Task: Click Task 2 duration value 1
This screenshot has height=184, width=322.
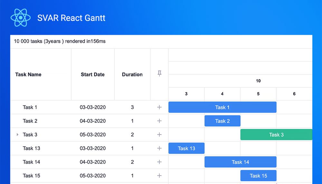Action: [x=132, y=121]
